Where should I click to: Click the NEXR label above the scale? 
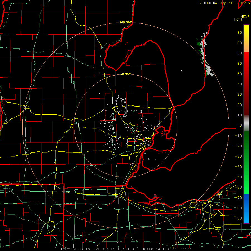[245, 17]
